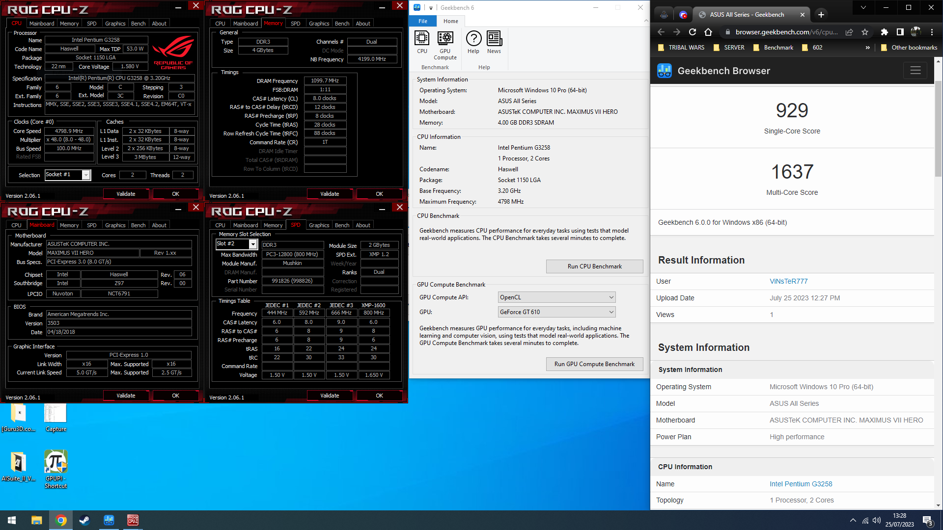
Task: Open Geekbench quick access toolbar dropdown
Action: point(431,8)
